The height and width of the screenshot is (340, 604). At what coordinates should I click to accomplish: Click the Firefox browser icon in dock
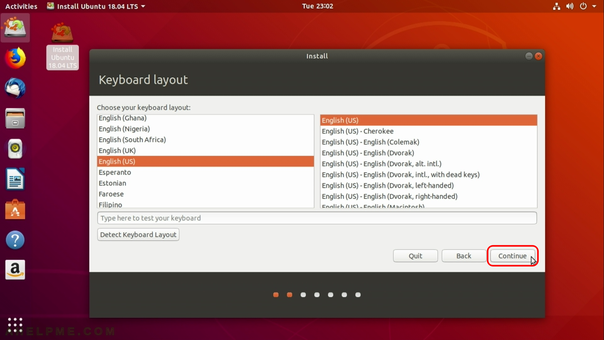14,58
